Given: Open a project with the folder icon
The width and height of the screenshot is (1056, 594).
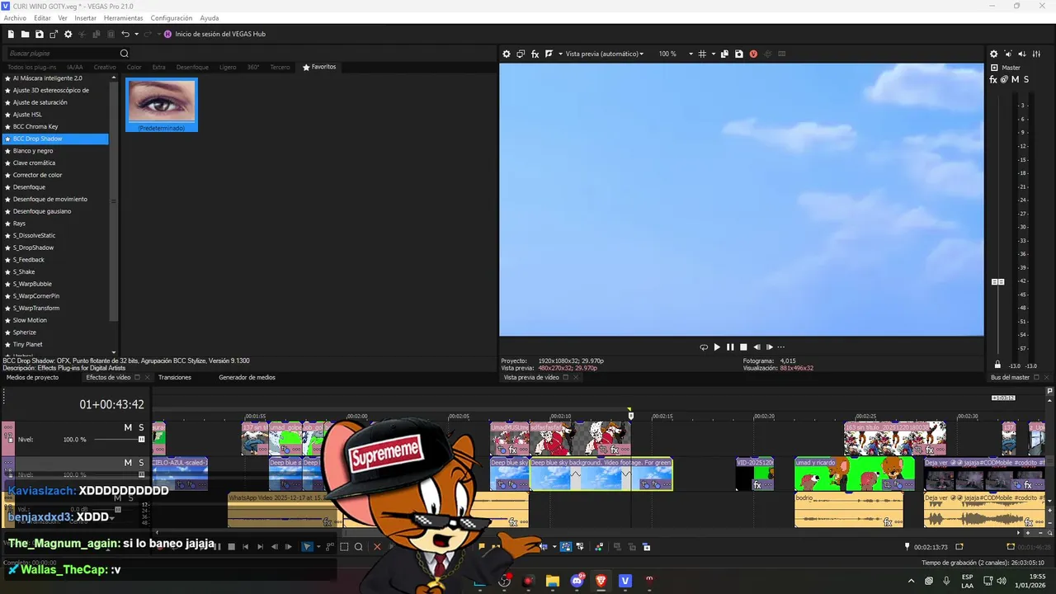Looking at the screenshot, I should point(26,34).
